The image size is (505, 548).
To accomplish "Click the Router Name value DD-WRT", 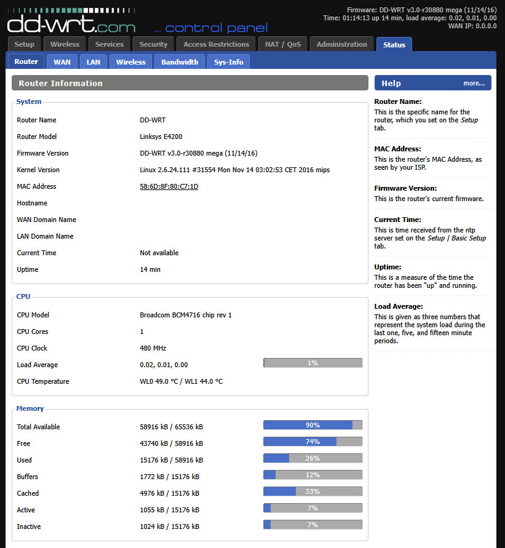I will (x=153, y=120).
